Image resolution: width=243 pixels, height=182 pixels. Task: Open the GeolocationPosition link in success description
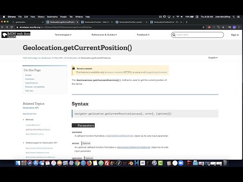(120, 136)
